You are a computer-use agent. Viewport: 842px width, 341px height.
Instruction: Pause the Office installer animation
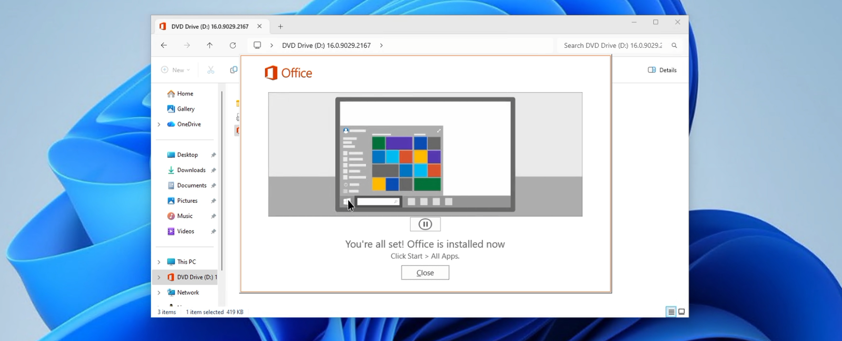click(425, 224)
